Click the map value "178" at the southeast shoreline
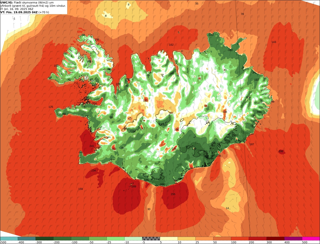The width and height of the screenshot is (320, 244). [218, 156]
